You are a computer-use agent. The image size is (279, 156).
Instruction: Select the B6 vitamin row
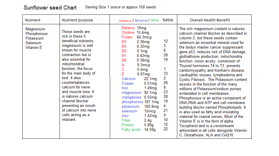coord(145,60)
